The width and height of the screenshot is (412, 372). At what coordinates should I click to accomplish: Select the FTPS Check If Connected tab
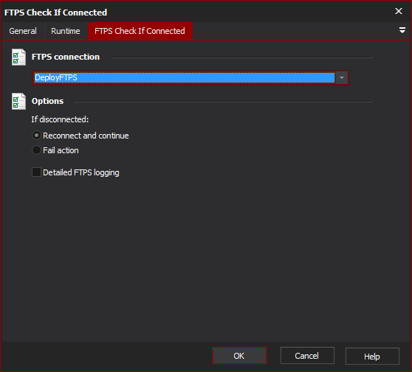[140, 31]
